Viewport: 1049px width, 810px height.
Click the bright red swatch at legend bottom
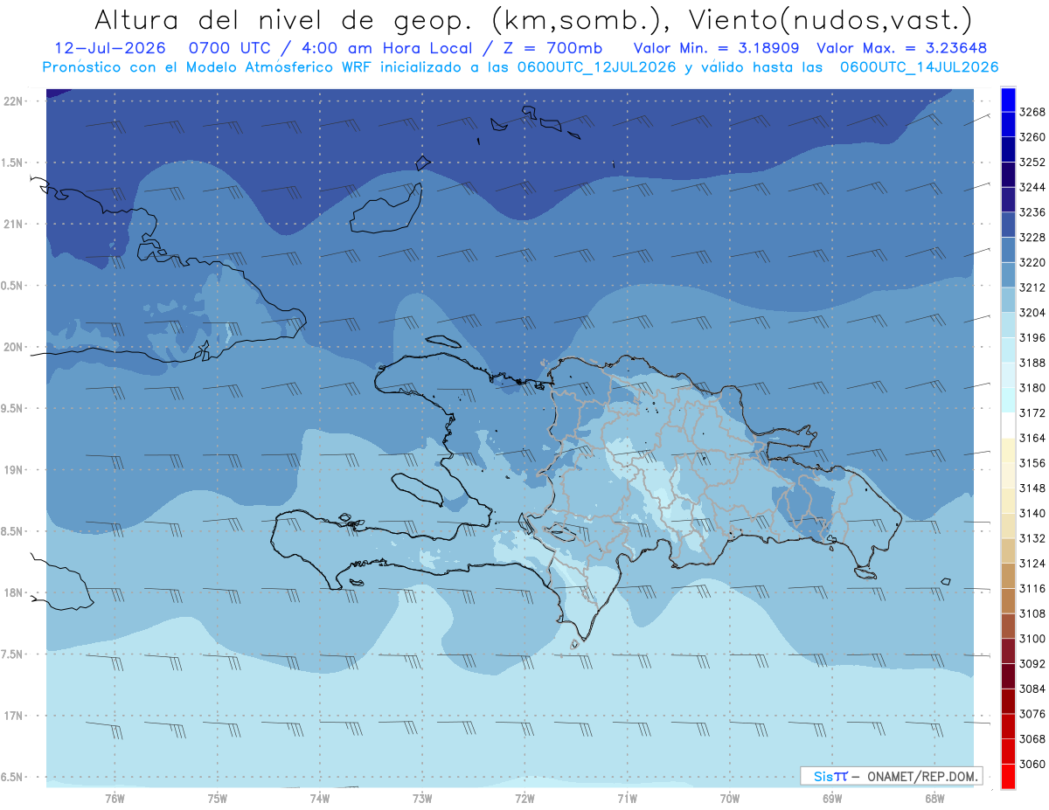click(x=1007, y=777)
